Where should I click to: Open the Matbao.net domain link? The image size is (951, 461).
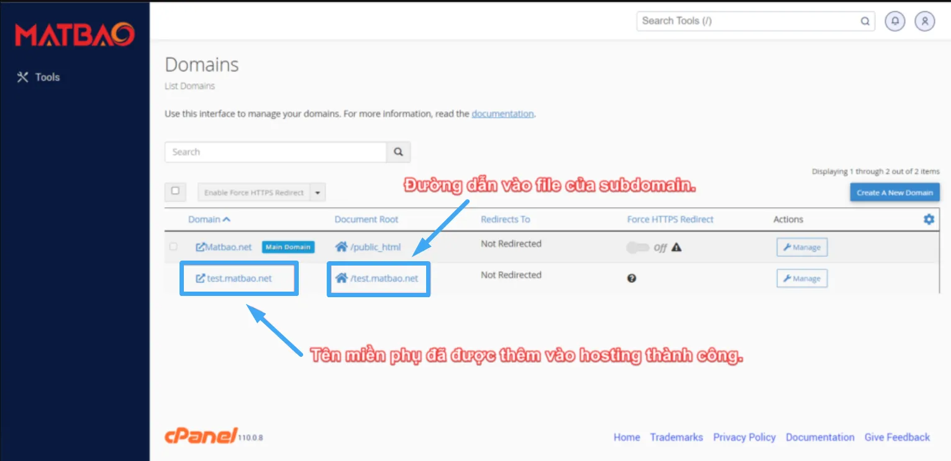pos(229,247)
